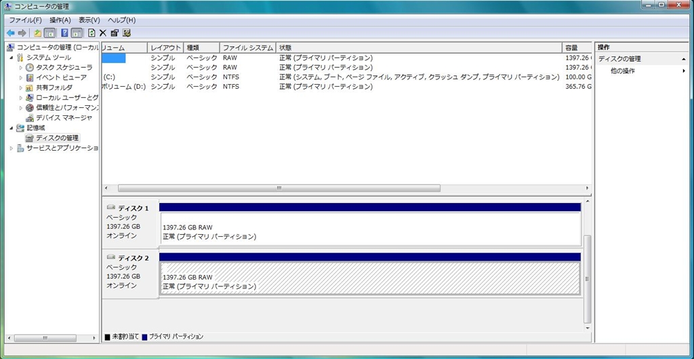The width and height of the screenshot is (694, 359).
Task: Click the Up one level folder icon
Action: [38, 33]
